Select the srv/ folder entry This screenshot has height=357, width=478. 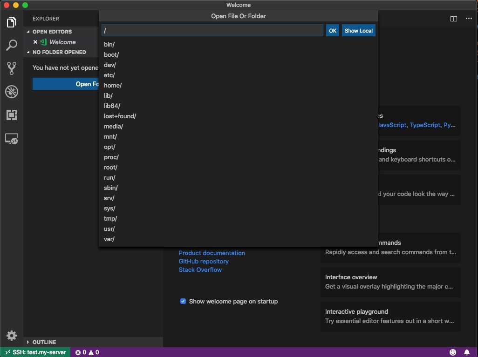(x=239, y=198)
